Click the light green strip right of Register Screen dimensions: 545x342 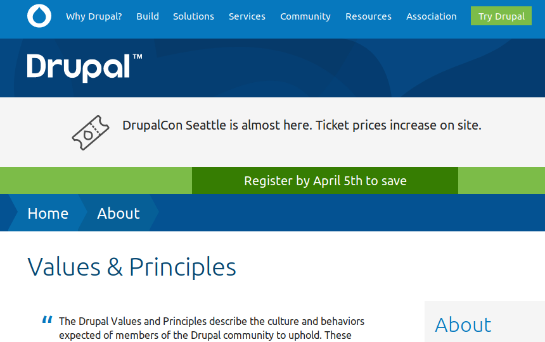click(x=501, y=181)
